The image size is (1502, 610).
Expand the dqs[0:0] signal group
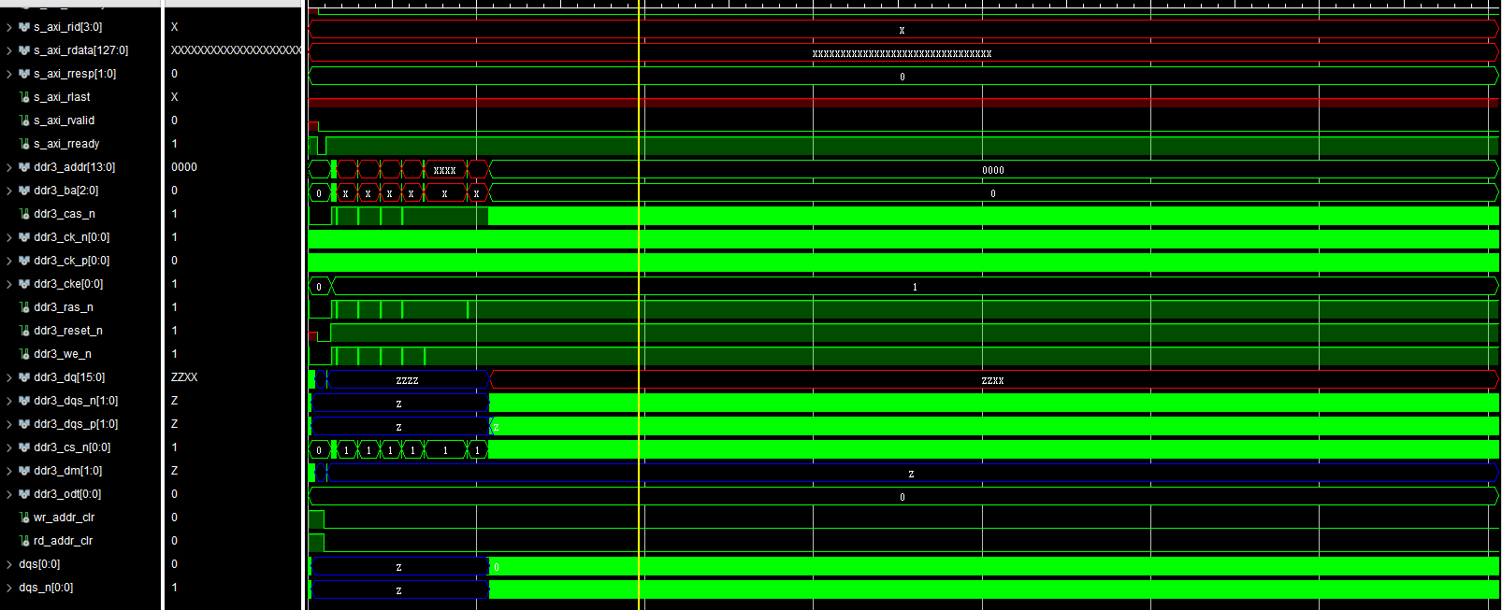9,564
